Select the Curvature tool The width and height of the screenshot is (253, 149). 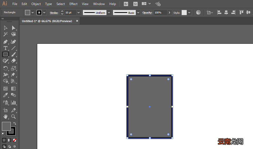point(13,42)
